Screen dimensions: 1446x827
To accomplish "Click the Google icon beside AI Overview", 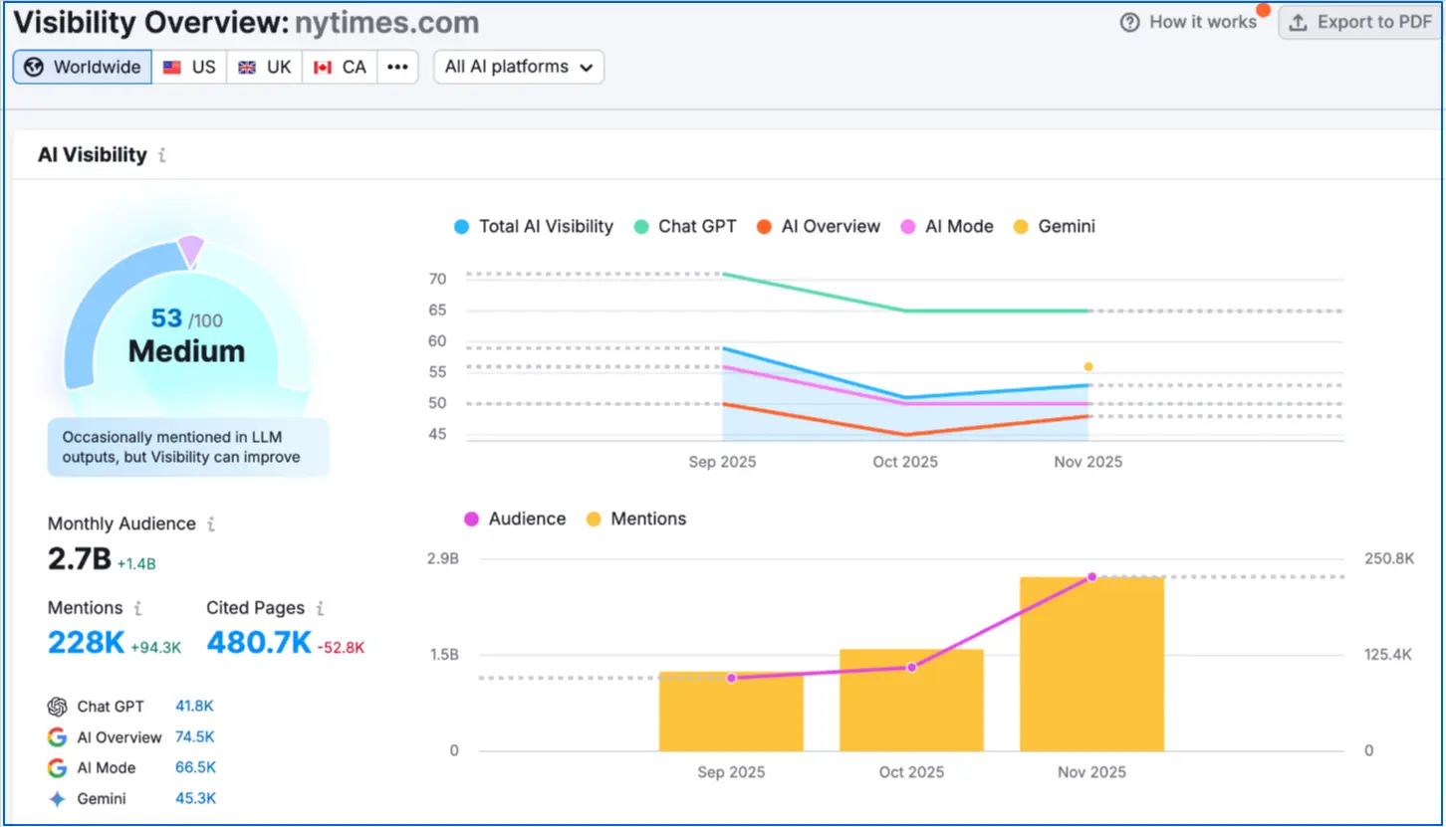I will point(57,737).
